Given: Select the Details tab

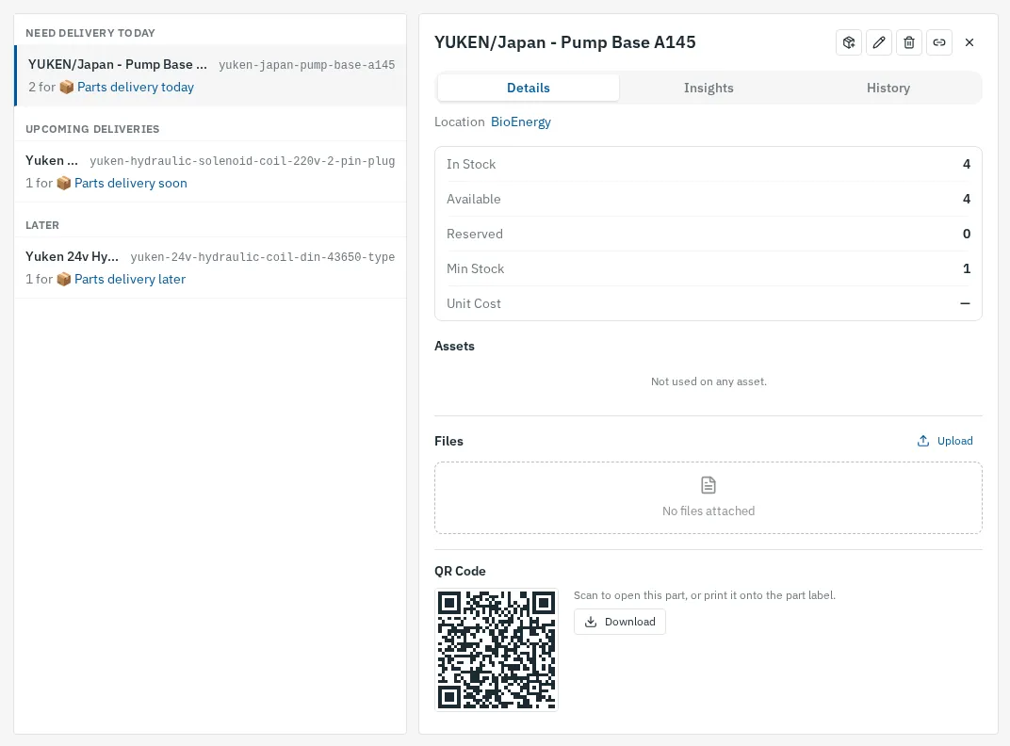Looking at the screenshot, I should (529, 88).
